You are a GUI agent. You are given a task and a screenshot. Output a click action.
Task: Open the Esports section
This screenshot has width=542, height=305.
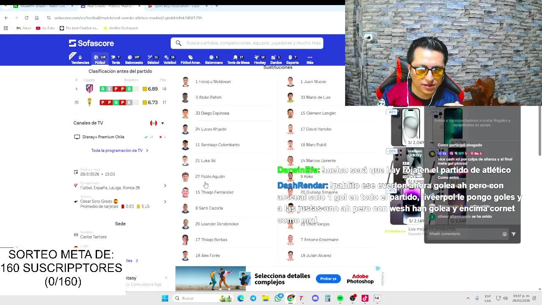click(x=292, y=59)
